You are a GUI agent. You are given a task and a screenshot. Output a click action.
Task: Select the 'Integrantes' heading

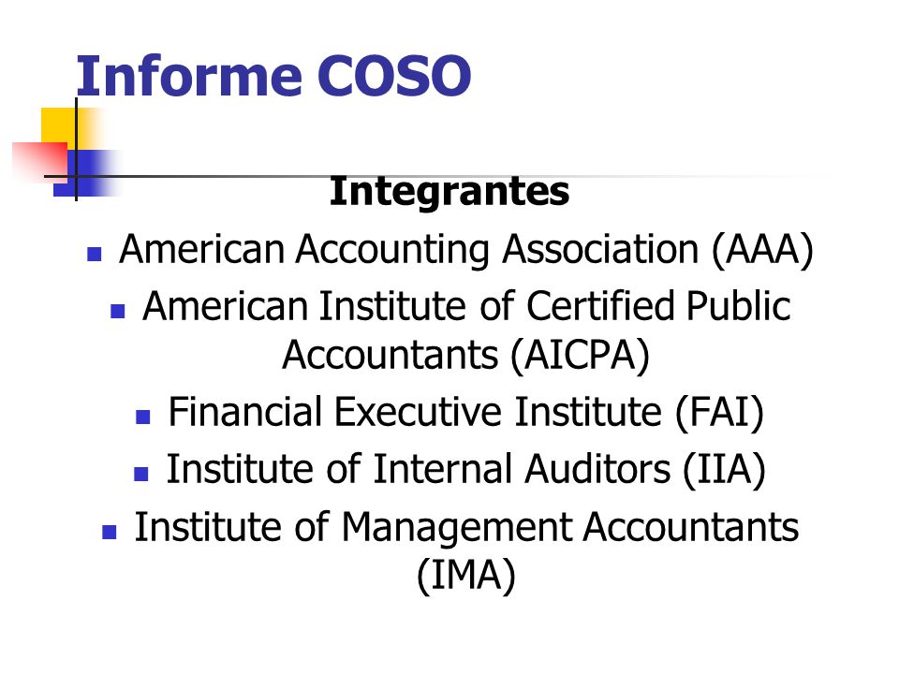(449, 191)
